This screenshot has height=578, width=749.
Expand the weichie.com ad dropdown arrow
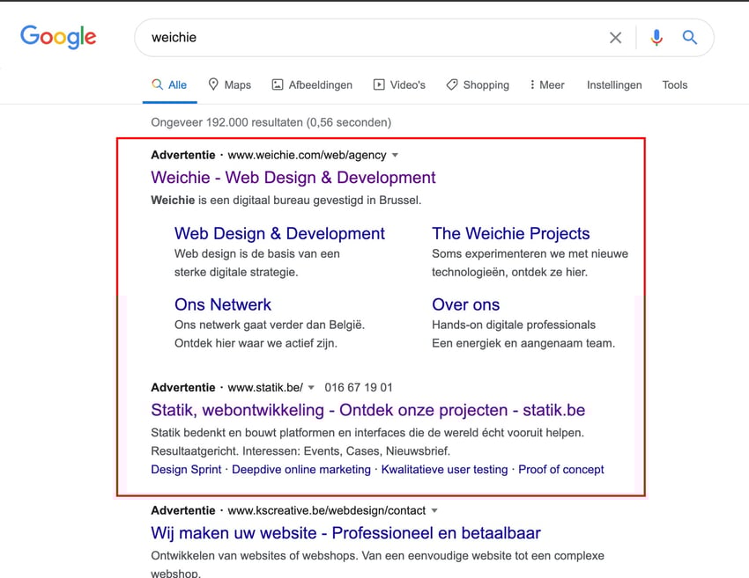[x=395, y=155]
